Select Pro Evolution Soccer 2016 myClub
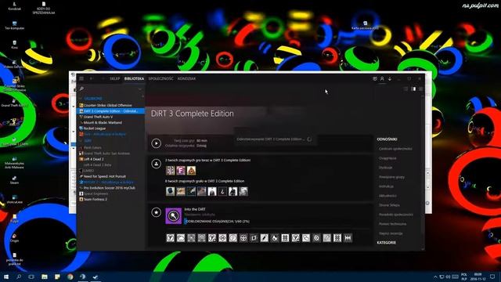The height and width of the screenshot is (282, 501). click(x=110, y=188)
